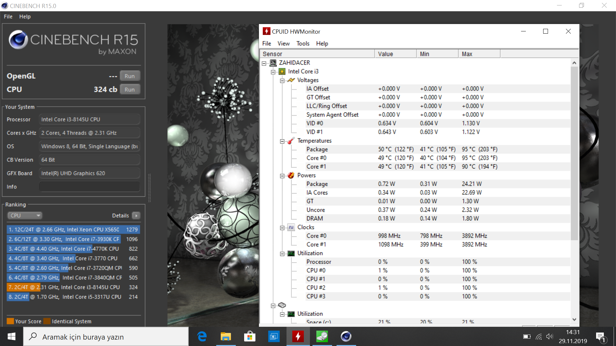Viewport: 616px width, 346px height.
Task: Open the Windows Start menu
Action: click(12, 336)
